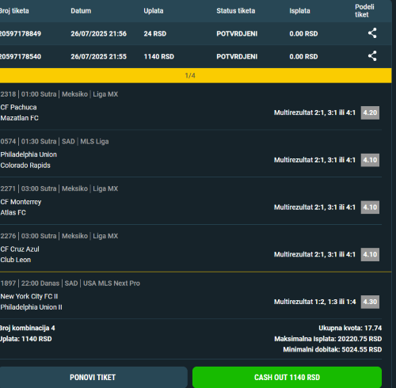Collapse ticket row 20597178540
Screen dimensions: 396x388
(196, 56)
